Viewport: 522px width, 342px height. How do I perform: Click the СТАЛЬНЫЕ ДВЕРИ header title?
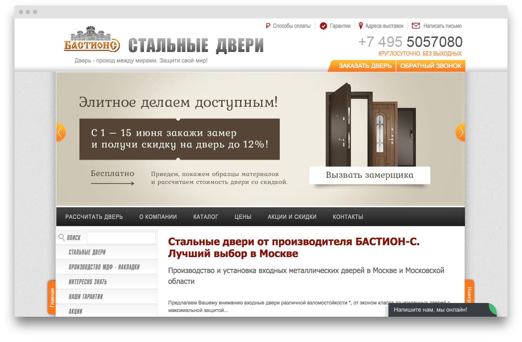coord(196,46)
